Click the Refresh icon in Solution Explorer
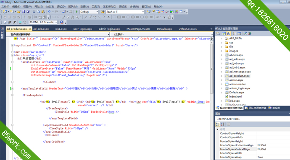The image size is (290, 160). point(224,34)
